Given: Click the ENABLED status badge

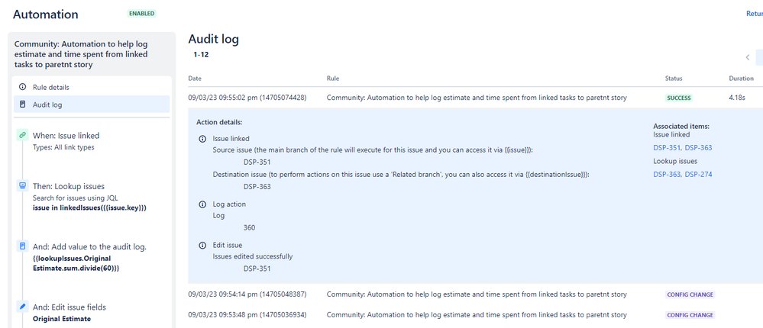Looking at the screenshot, I should click(x=141, y=14).
